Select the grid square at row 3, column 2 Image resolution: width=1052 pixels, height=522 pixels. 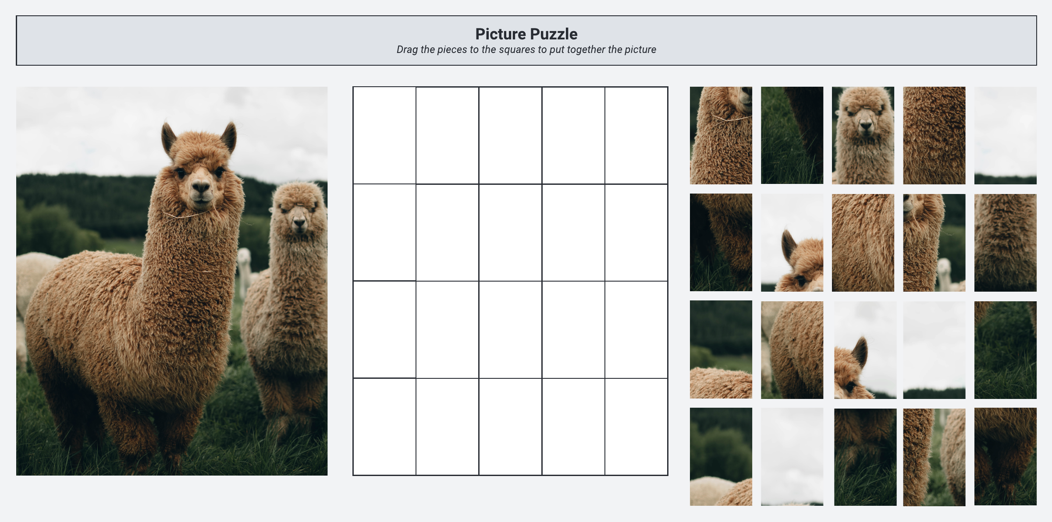[448, 330]
